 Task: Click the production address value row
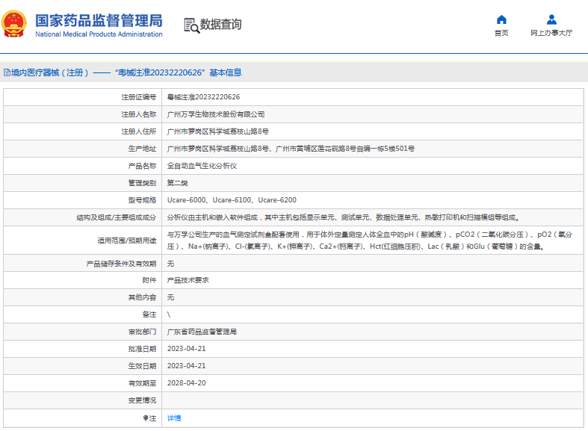[x=291, y=149]
